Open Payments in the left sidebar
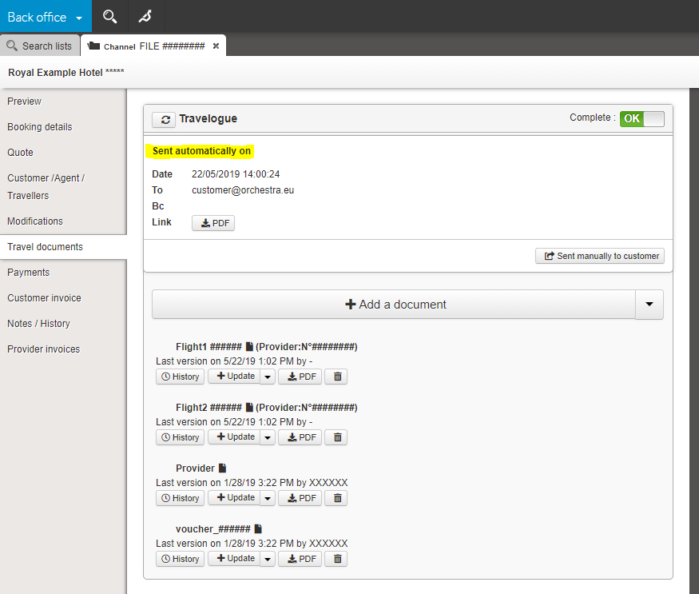 tap(29, 273)
